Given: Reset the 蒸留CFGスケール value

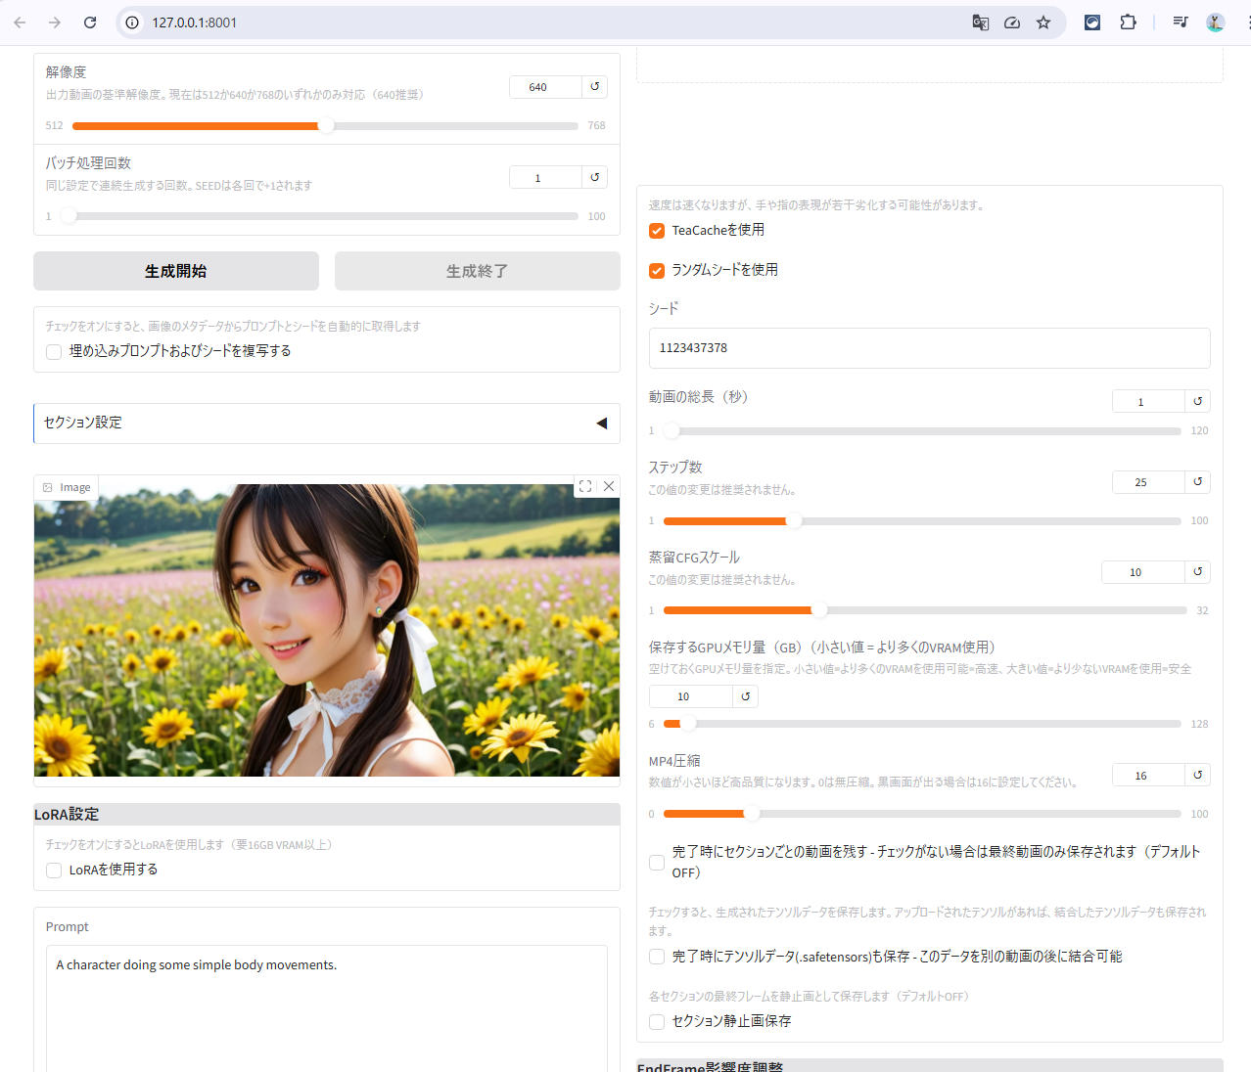Looking at the screenshot, I should (x=1197, y=572).
